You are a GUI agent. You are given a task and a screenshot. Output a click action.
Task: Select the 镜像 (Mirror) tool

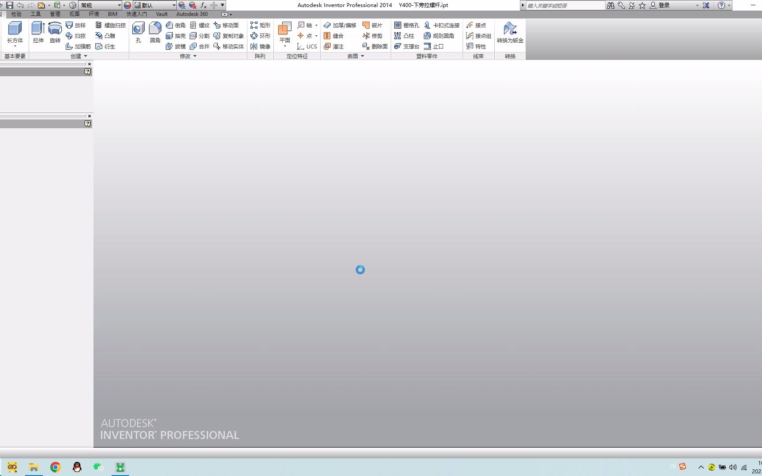tap(260, 46)
